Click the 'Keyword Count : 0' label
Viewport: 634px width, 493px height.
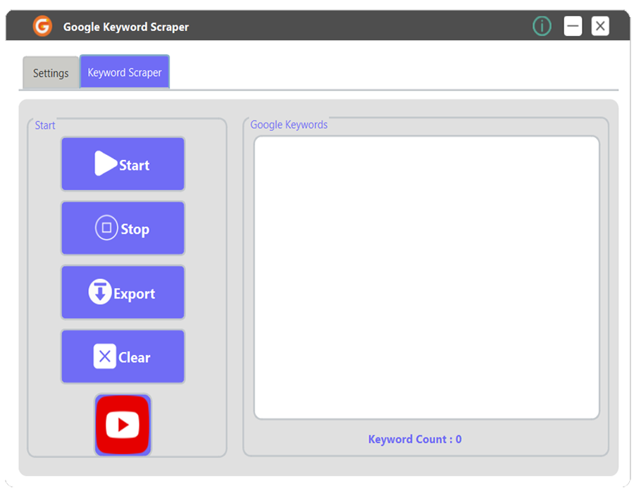[415, 439]
